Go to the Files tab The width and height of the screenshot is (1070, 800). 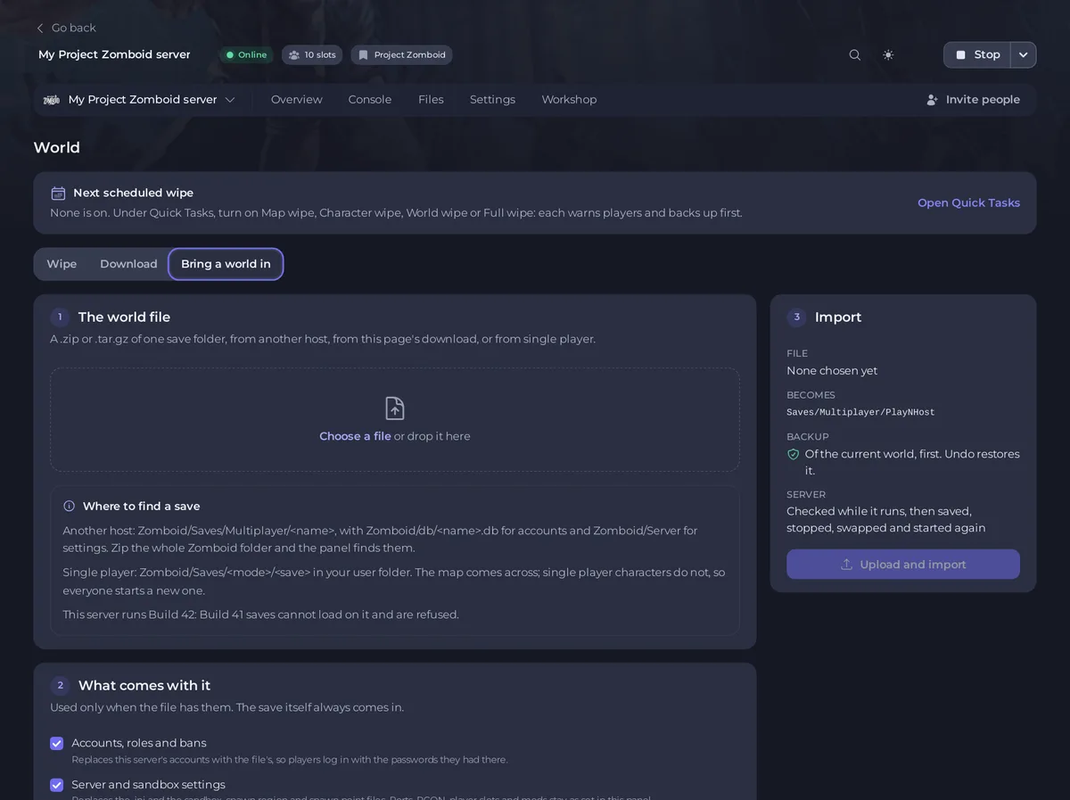point(431,100)
